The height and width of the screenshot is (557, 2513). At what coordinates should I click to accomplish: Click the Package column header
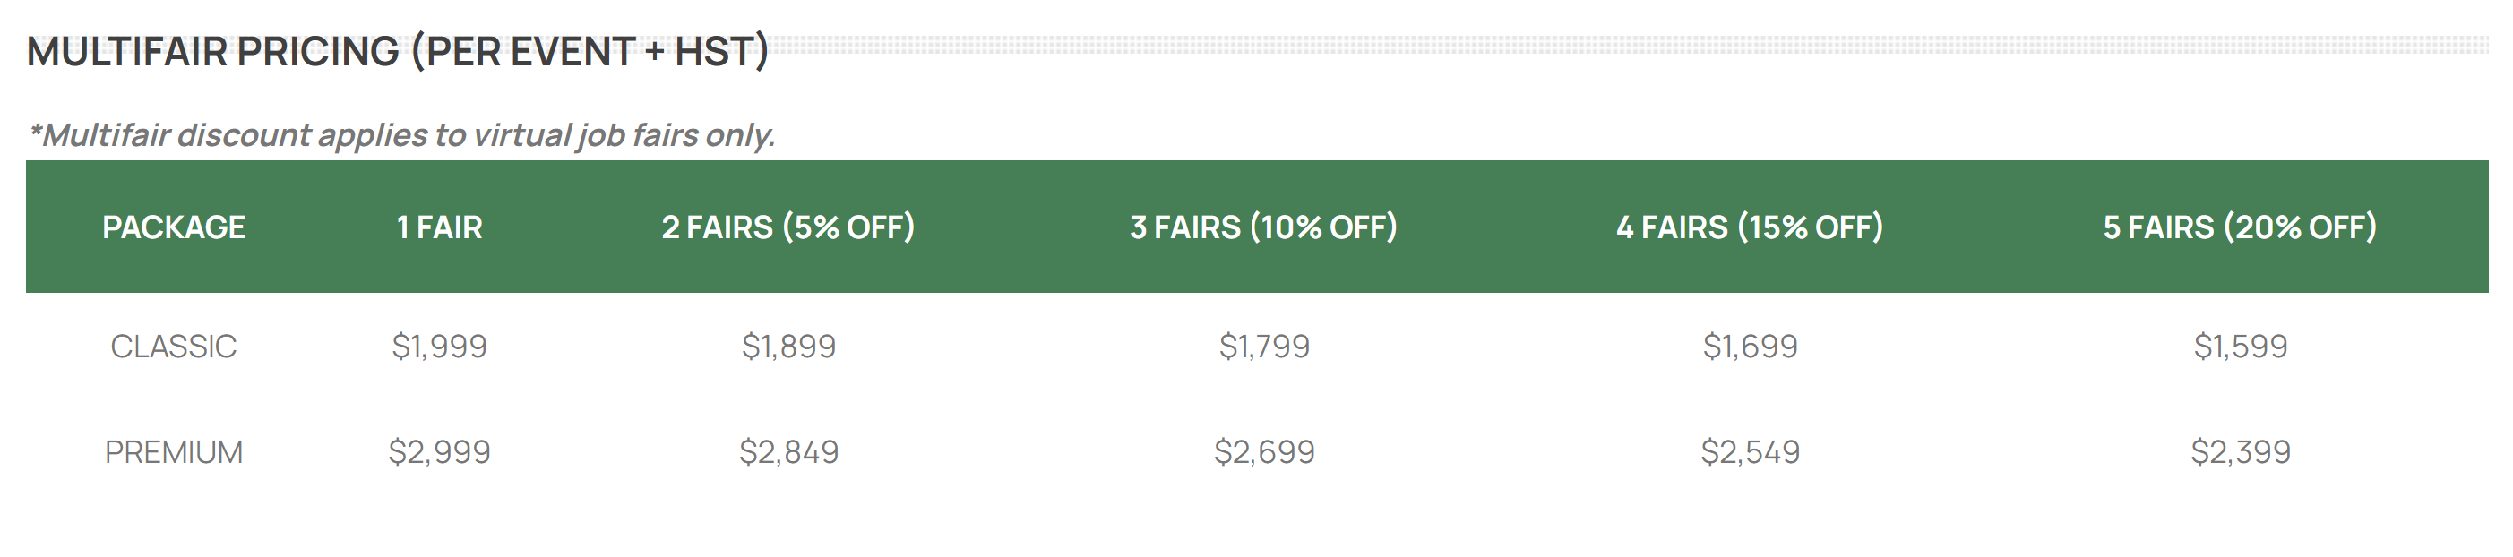(174, 227)
